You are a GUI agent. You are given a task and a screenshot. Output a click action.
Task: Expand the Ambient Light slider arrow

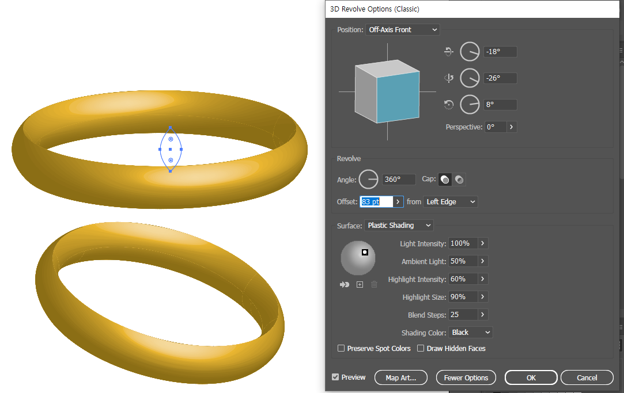point(482,261)
